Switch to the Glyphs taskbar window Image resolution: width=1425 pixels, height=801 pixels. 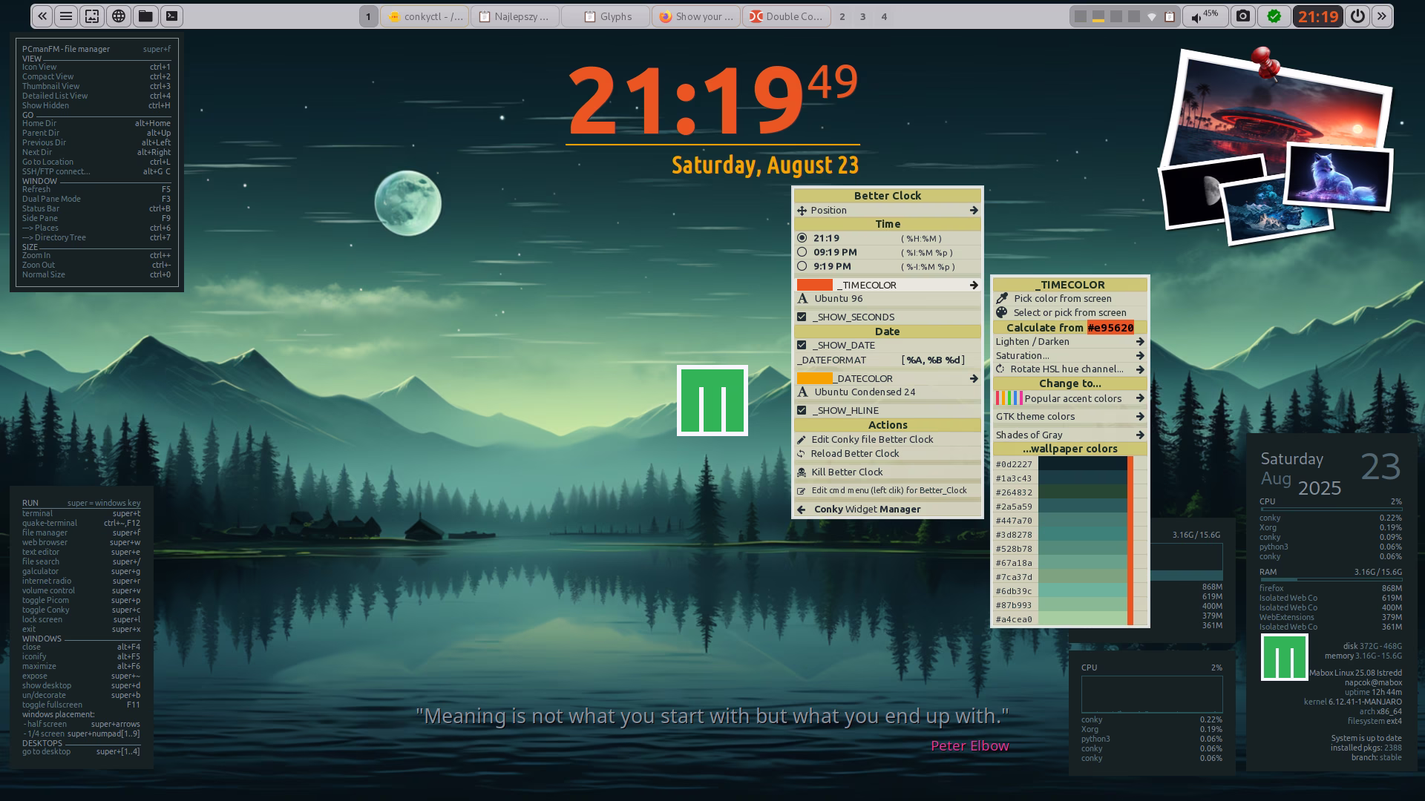[607, 16]
